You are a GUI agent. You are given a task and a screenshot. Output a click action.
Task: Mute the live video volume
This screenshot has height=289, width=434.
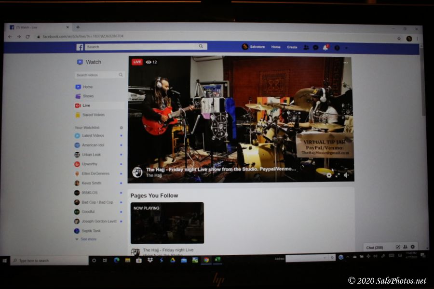(x=346, y=175)
